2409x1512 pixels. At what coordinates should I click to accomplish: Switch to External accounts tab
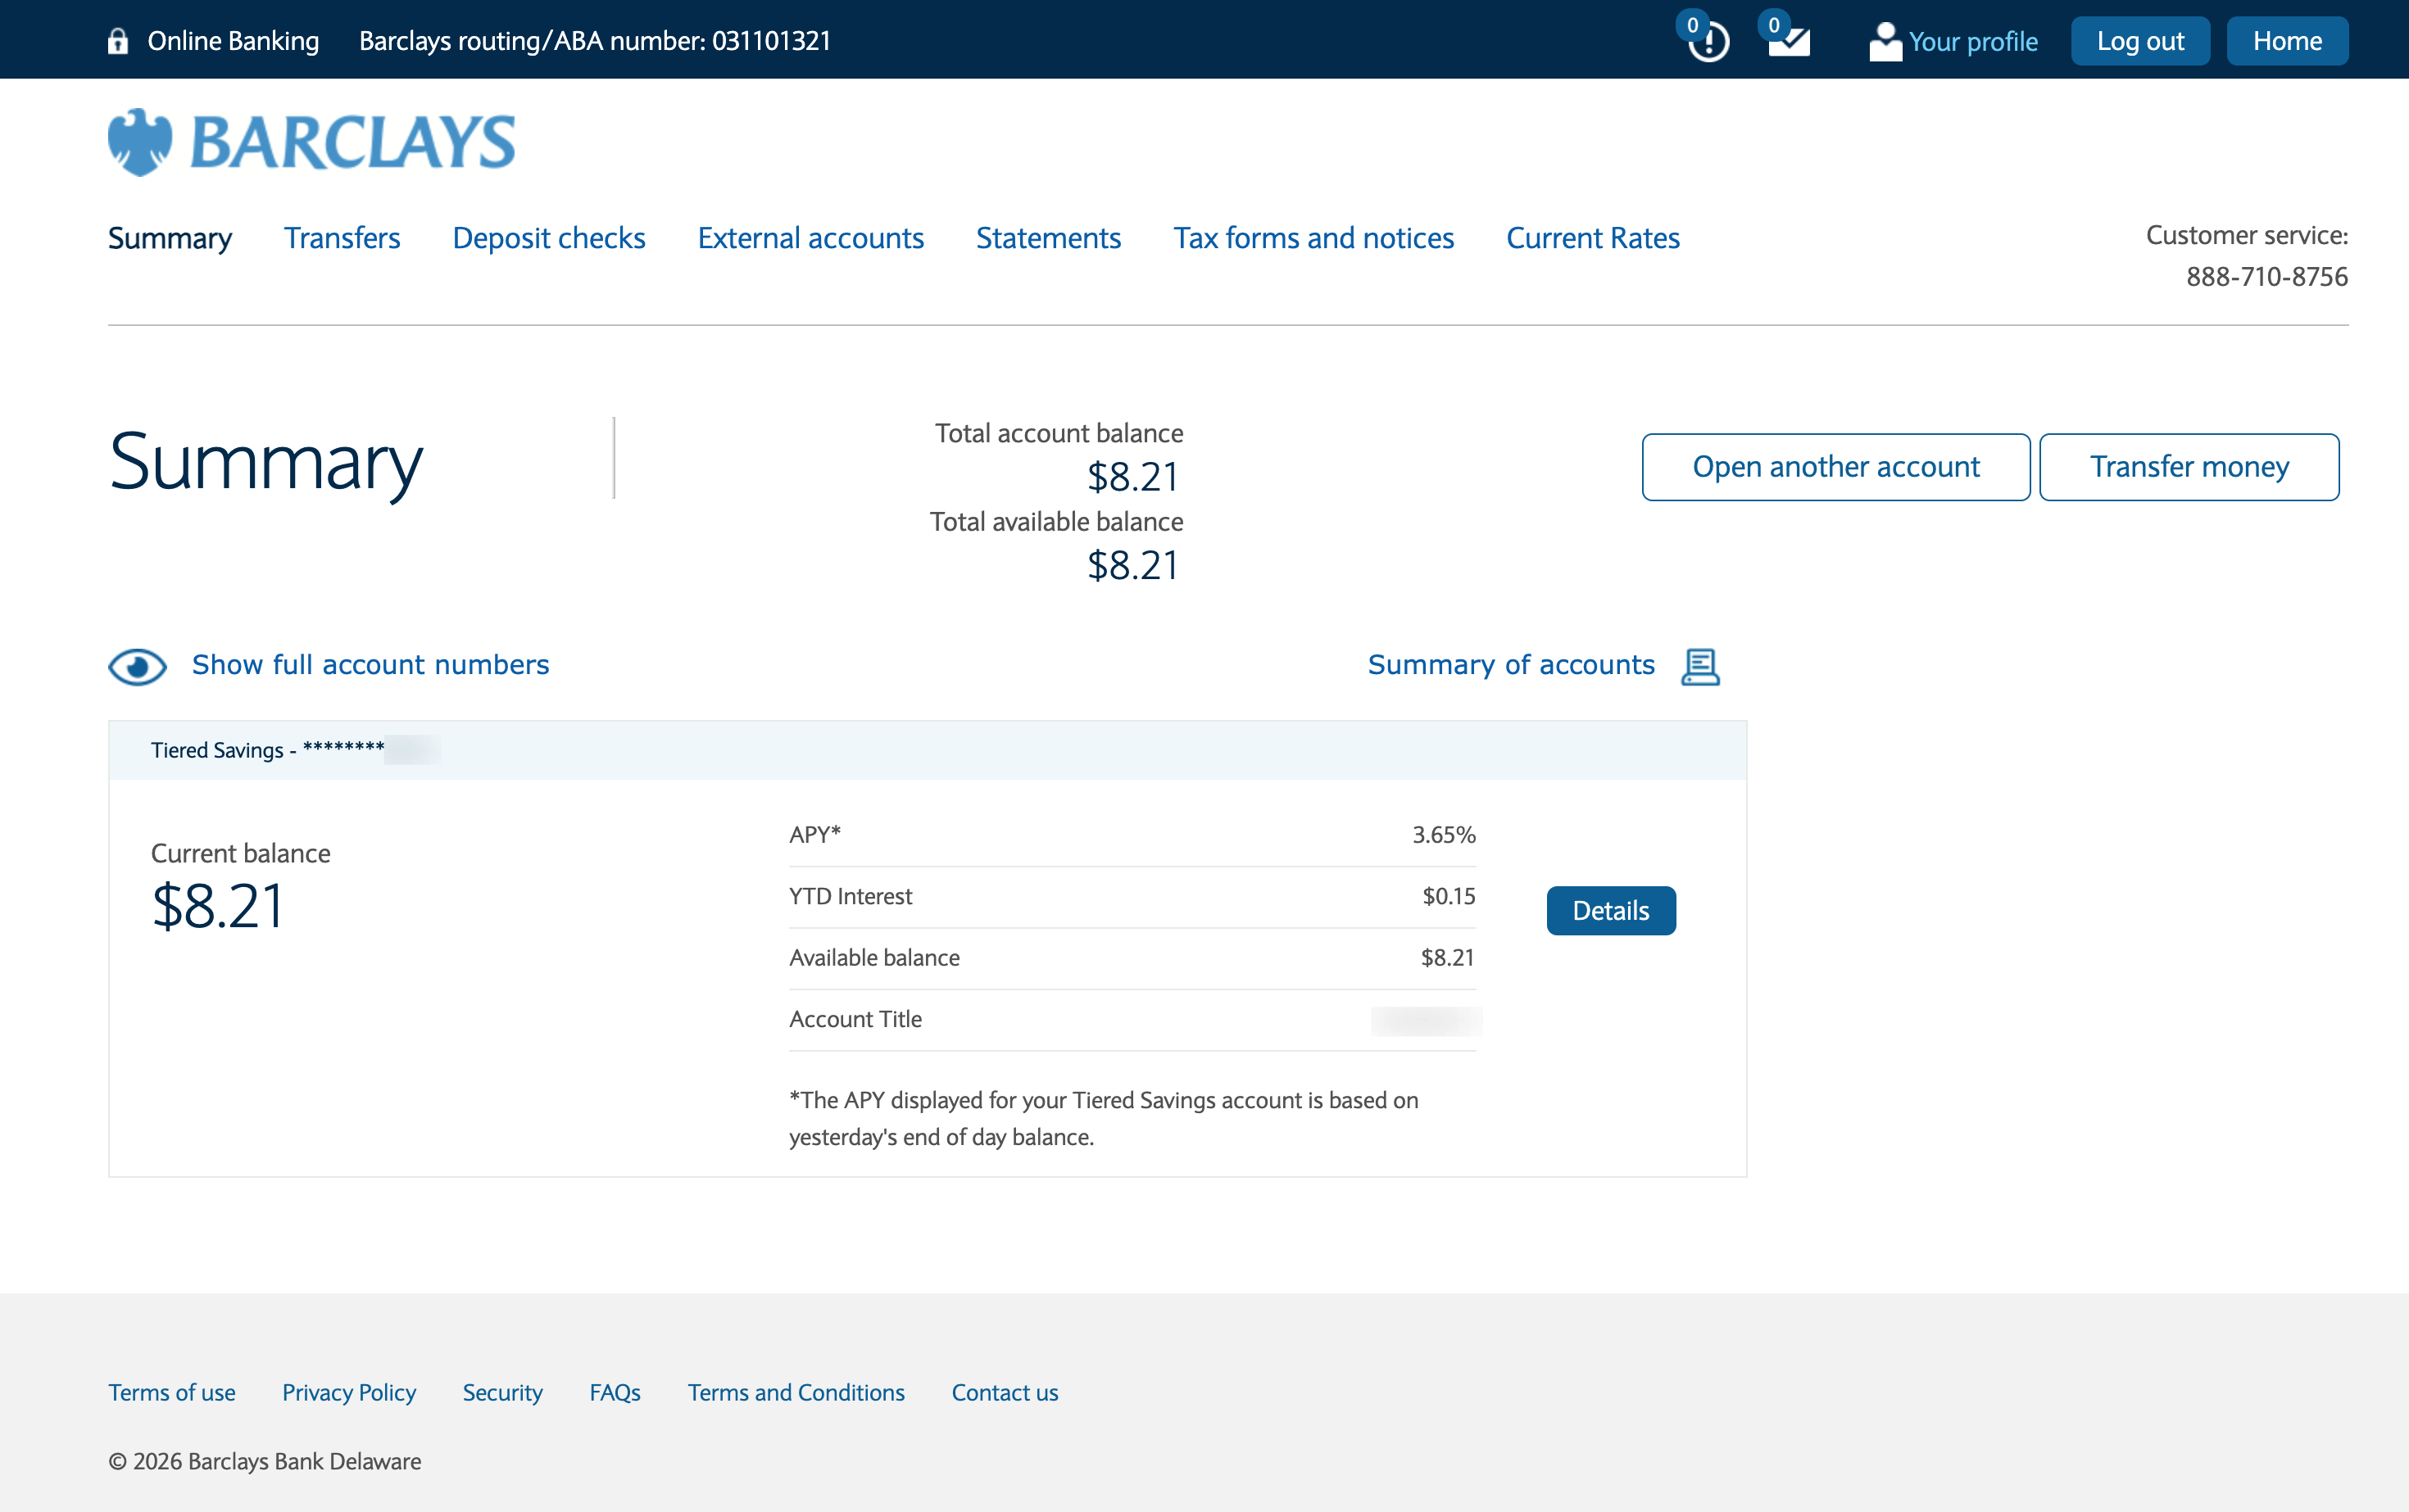(810, 238)
